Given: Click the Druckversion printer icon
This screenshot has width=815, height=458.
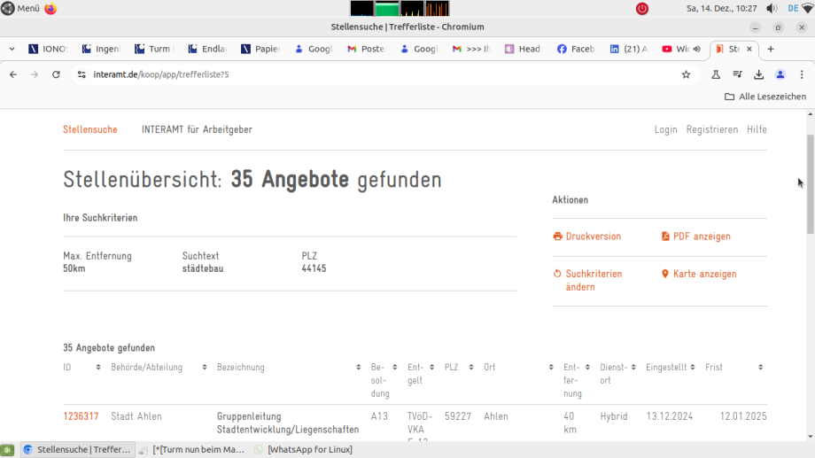Looking at the screenshot, I should (557, 237).
